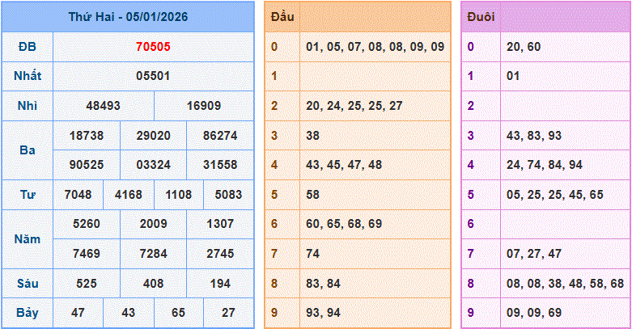This screenshot has width=632, height=329.
Task: Click digit label 6 in the Đuôi table
Action: [471, 224]
